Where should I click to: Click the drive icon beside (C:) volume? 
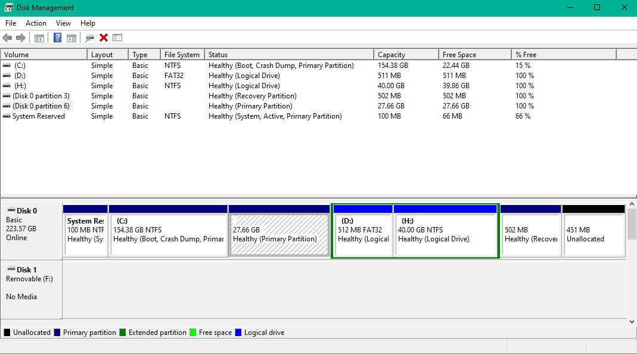pos(7,65)
